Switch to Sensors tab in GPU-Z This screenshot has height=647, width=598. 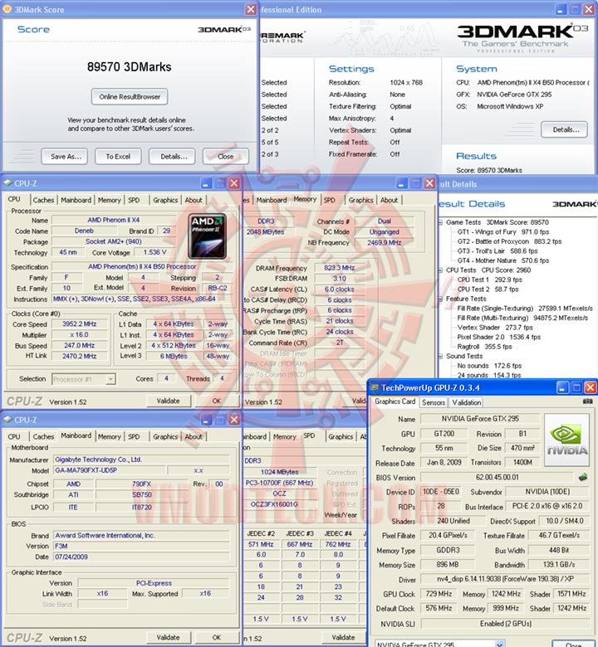pyautogui.click(x=433, y=402)
